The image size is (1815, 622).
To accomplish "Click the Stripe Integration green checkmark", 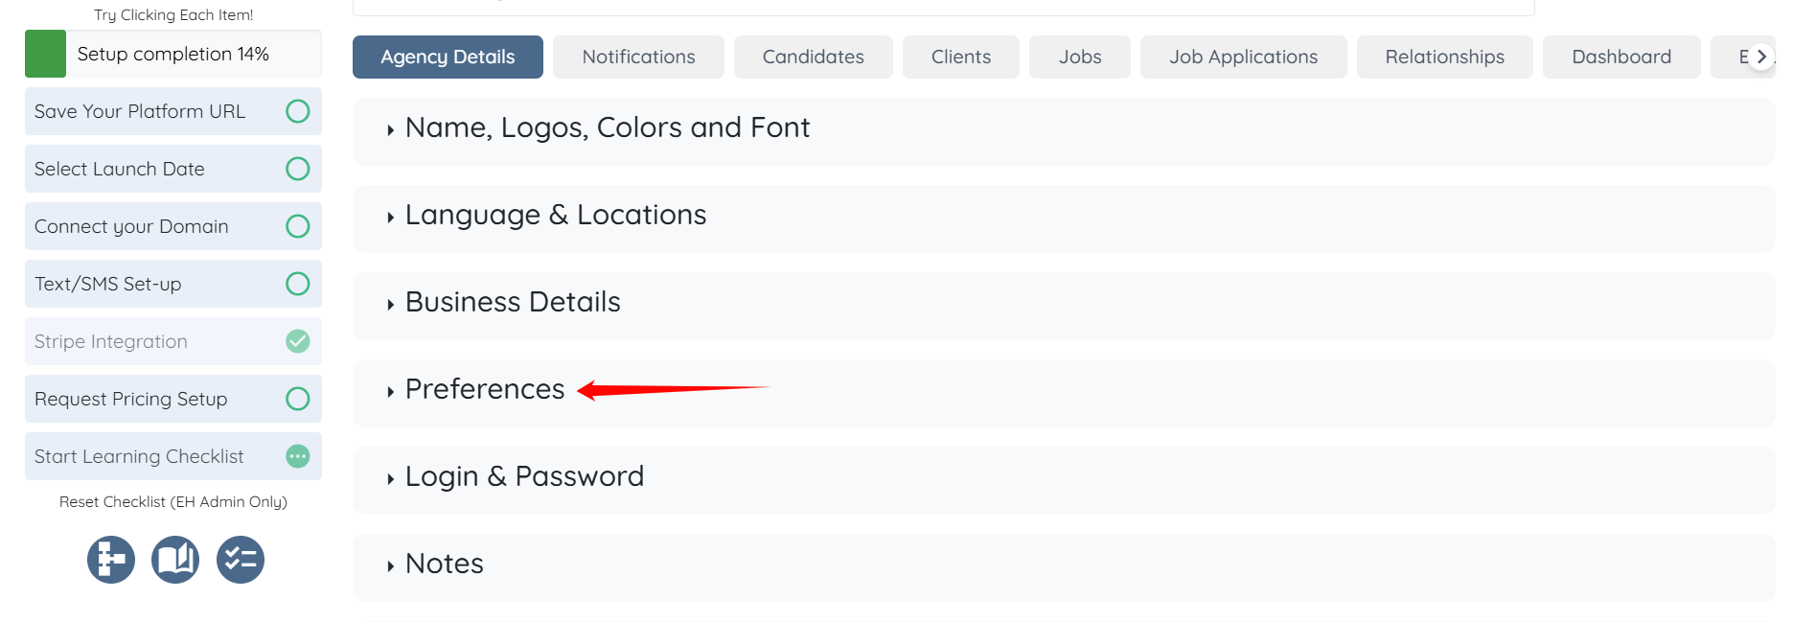I will pos(298,341).
